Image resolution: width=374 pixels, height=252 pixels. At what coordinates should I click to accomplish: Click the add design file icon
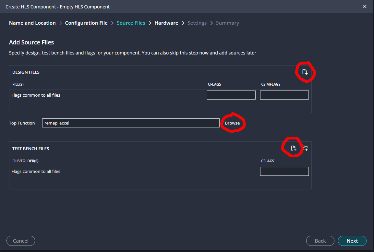coord(305,72)
